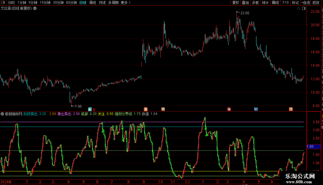
Task: Open the 多股 multi-stock view
Action: pyautogui.click(x=255, y=3)
